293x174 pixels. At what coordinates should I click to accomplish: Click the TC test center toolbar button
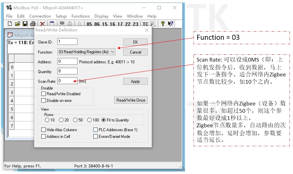coord(145,24)
